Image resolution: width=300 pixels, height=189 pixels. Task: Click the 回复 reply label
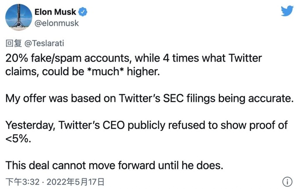point(13,43)
